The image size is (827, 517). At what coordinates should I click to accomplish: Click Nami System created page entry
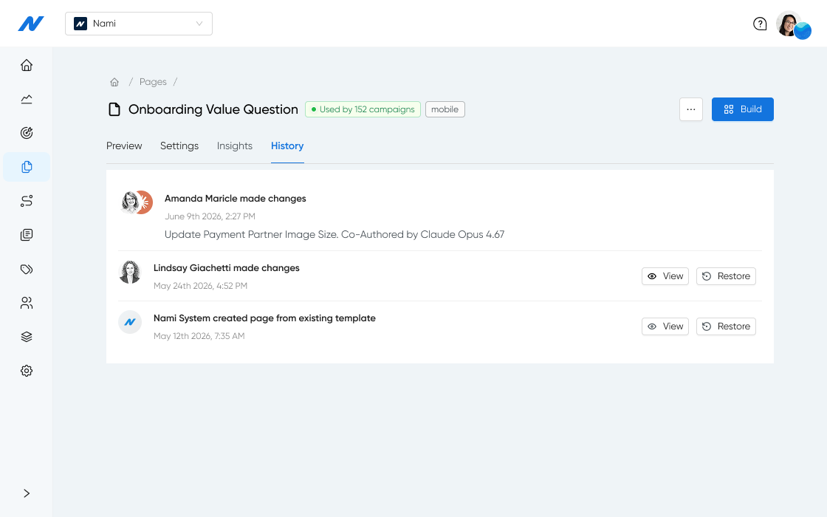[x=265, y=318]
